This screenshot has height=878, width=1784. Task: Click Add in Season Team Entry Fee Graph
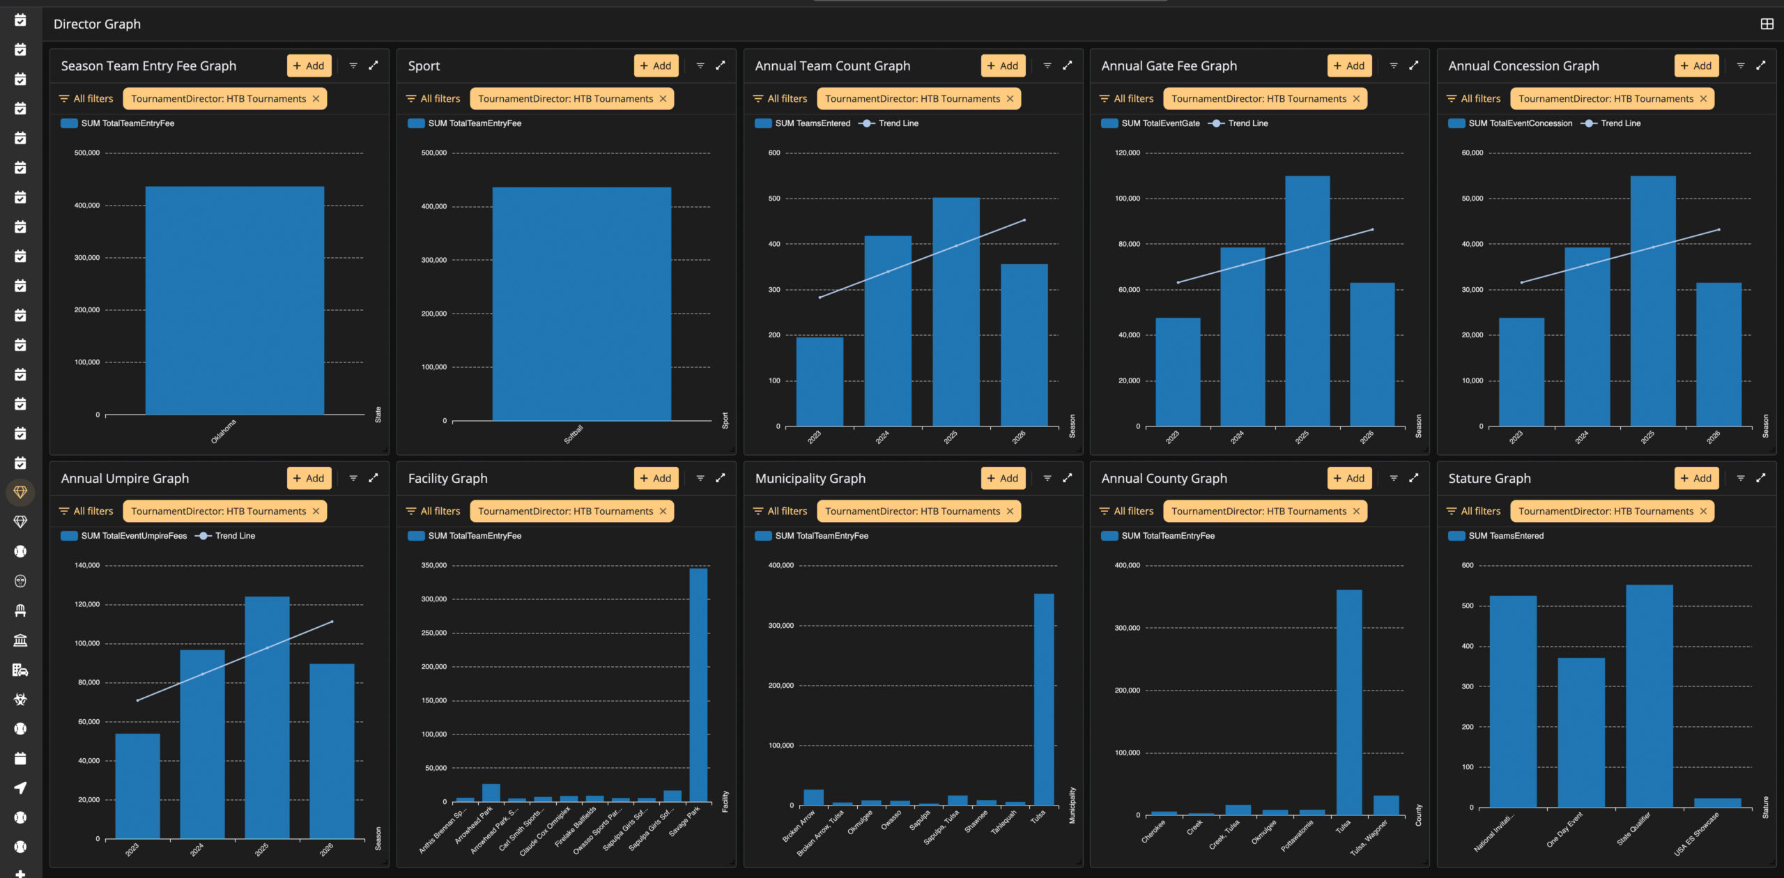pyautogui.click(x=309, y=66)
